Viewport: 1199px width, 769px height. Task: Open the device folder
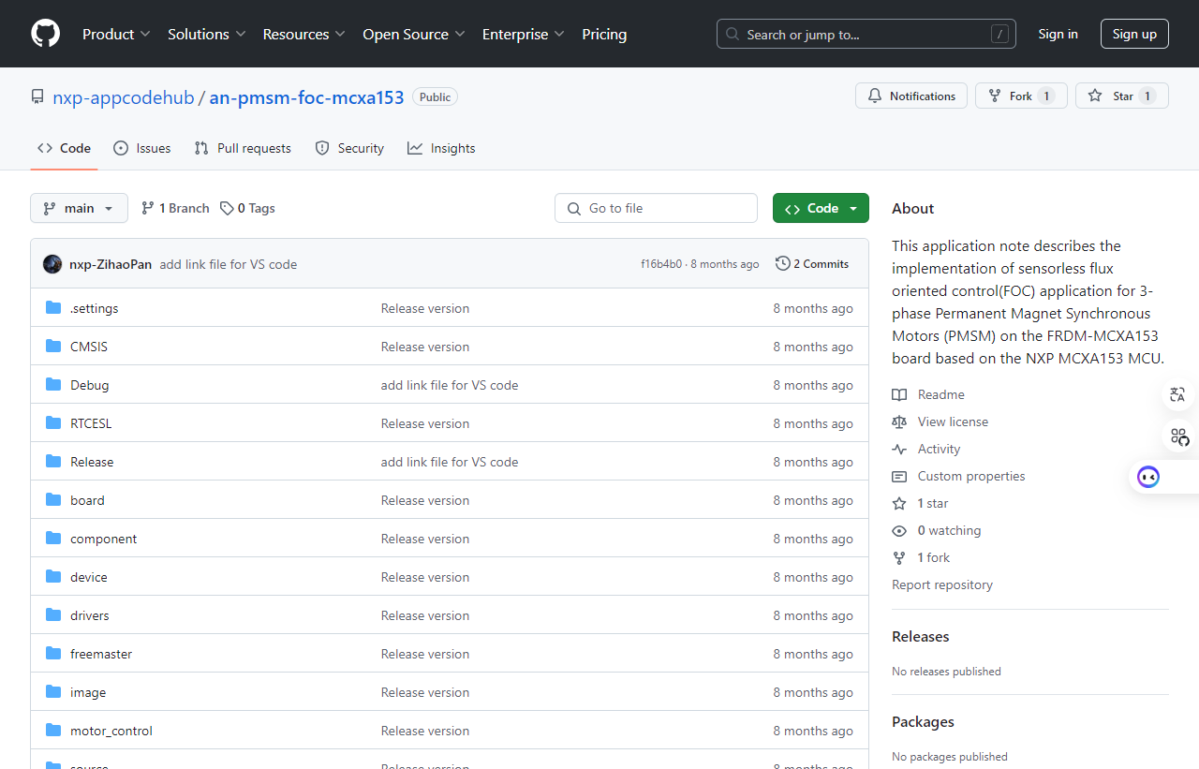(x=89, y=577)
